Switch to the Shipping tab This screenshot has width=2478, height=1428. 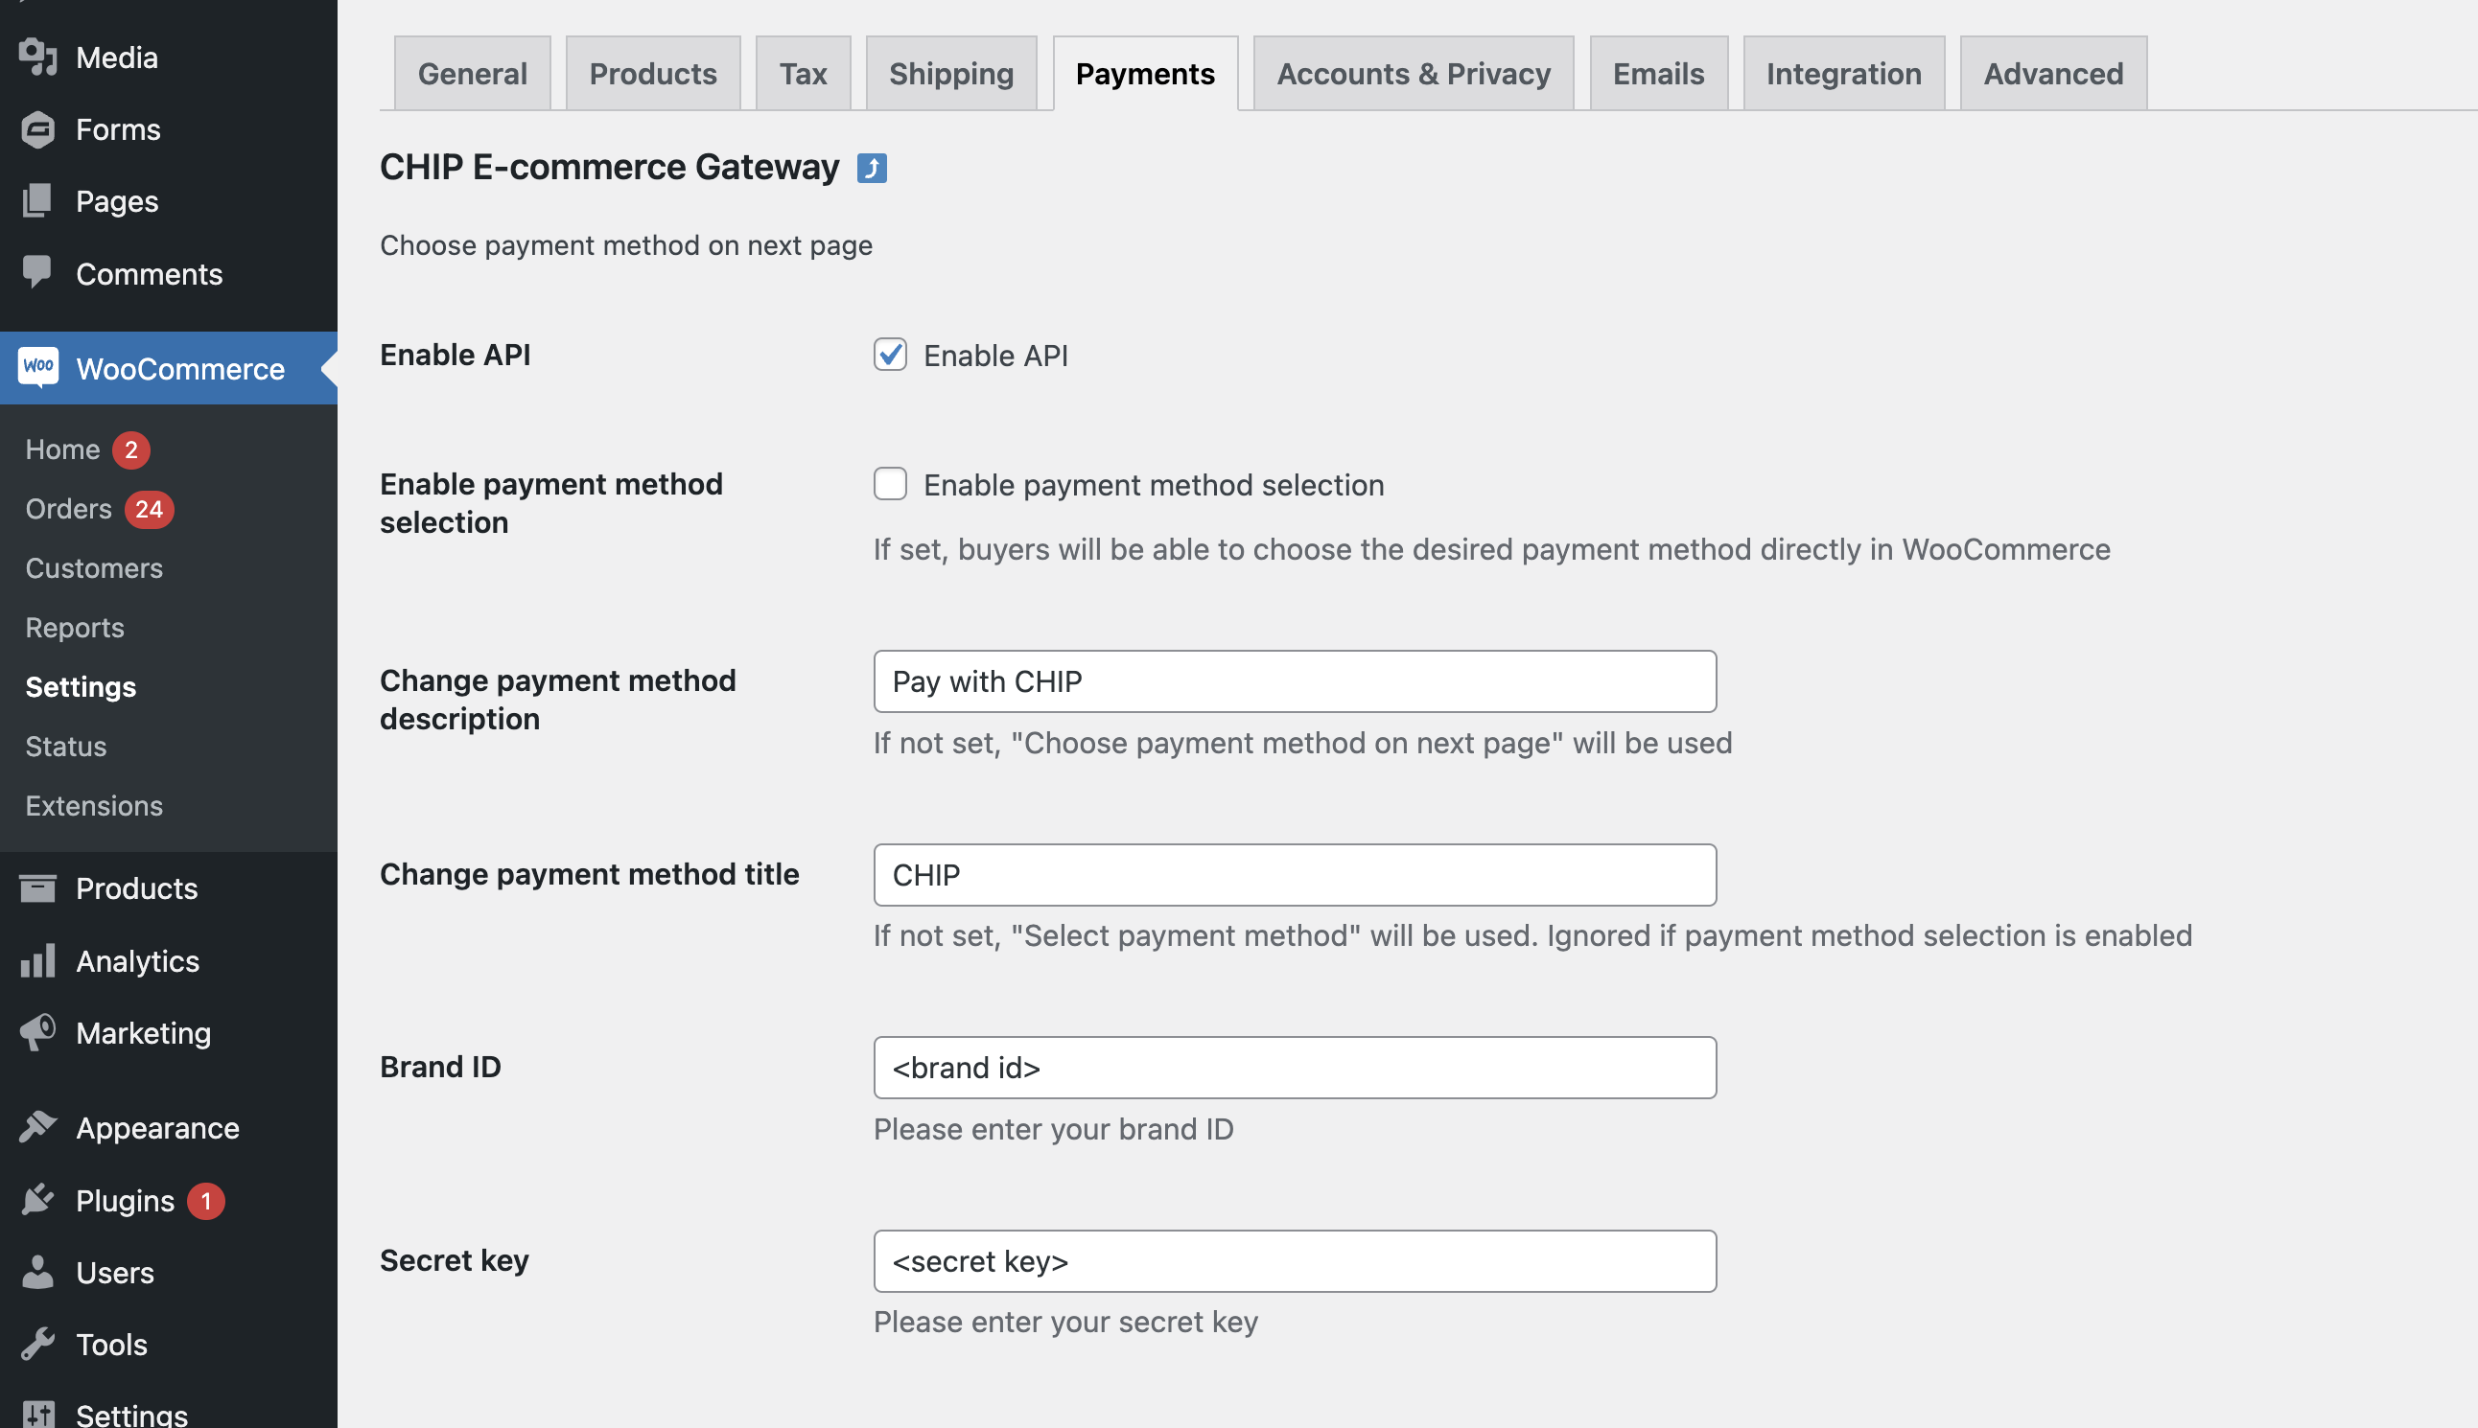[x=951, y=74]
